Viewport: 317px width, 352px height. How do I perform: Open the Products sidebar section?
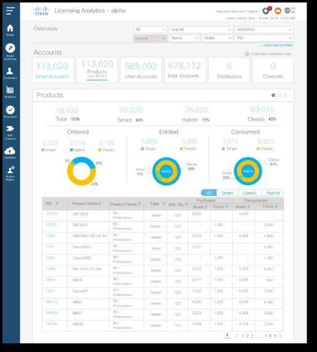(10, 92)
